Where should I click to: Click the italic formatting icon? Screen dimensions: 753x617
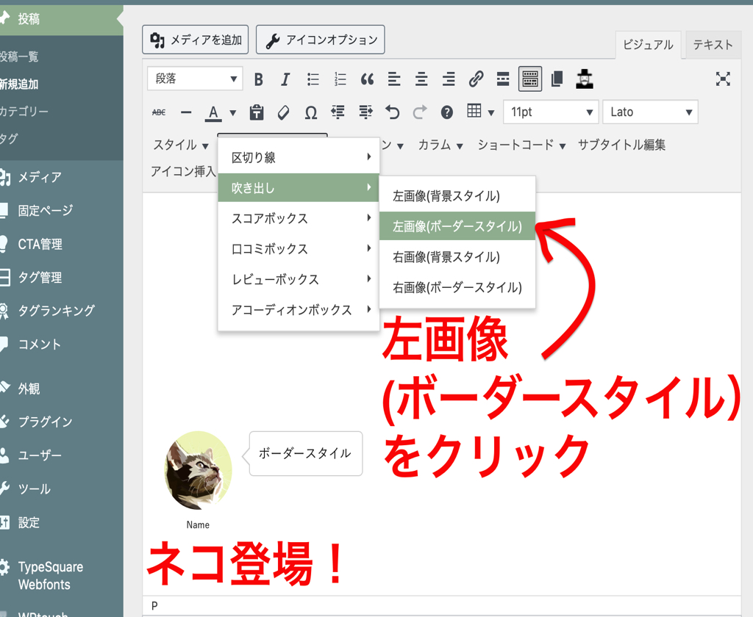[x=285, y=79]
